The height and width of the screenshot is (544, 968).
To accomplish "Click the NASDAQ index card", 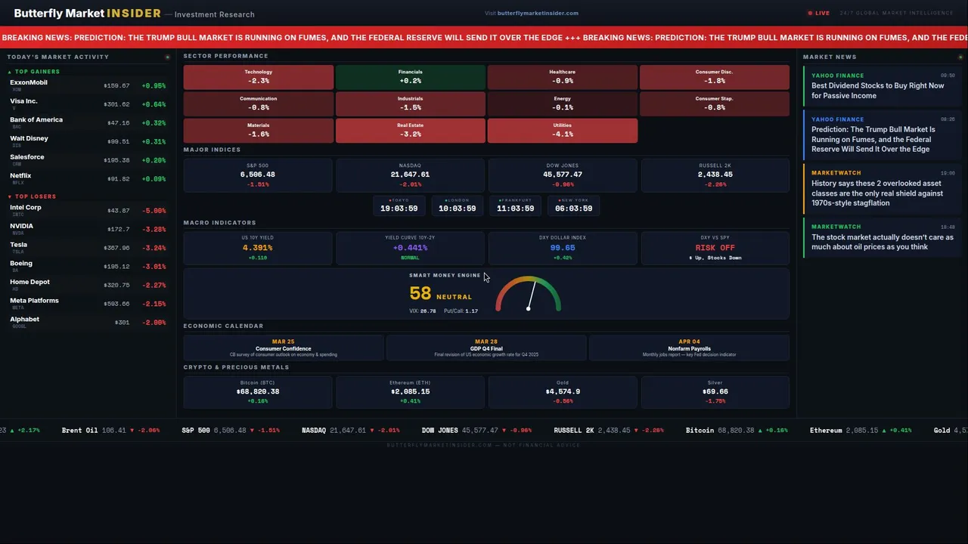I will coord(411,175).
